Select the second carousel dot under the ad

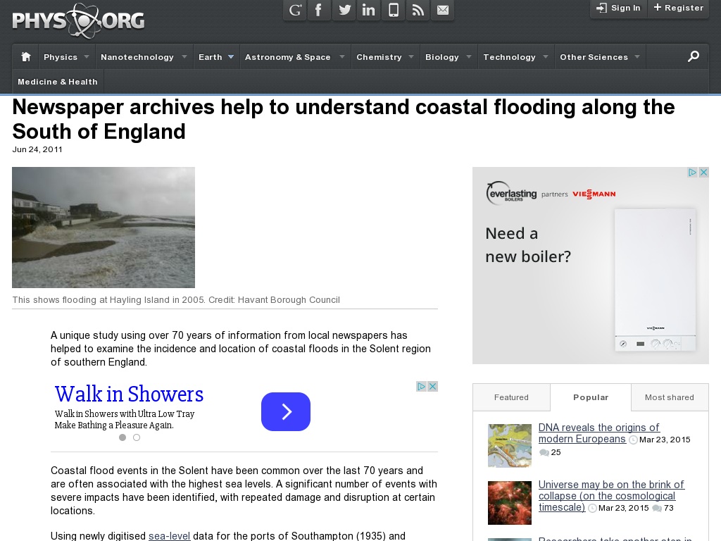click(137, 437)
